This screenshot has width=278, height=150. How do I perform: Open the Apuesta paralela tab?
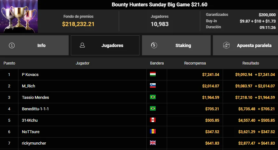click(x=245, y=45)
